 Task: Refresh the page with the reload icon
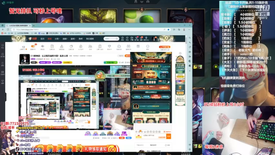(x=8, y=30)
